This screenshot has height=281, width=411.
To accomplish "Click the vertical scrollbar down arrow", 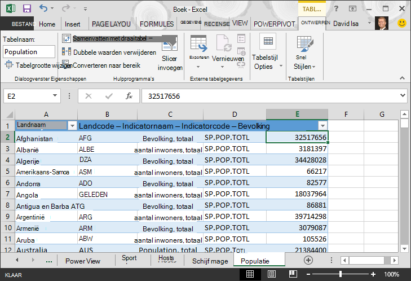I will [404, 248].
